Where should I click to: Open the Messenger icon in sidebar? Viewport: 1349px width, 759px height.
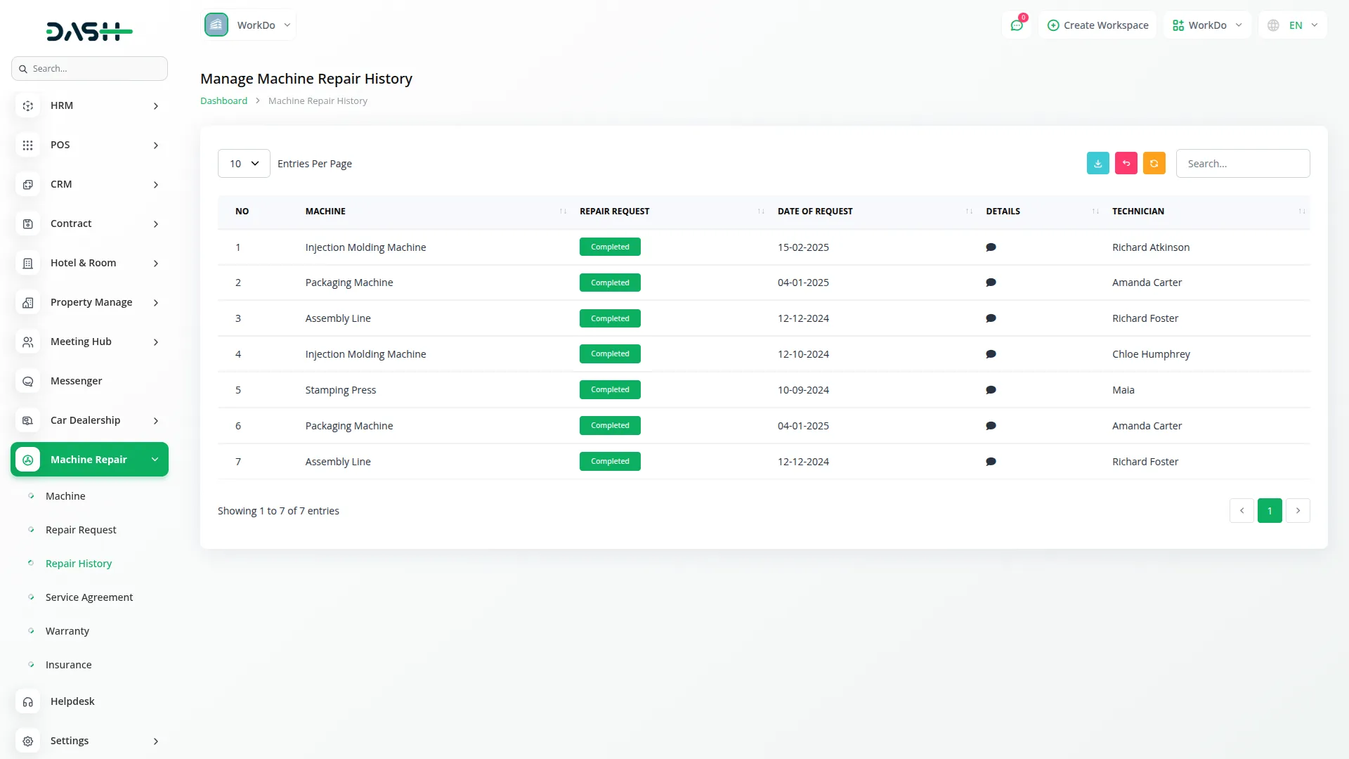pyautogui.click(x=27, y=381)
